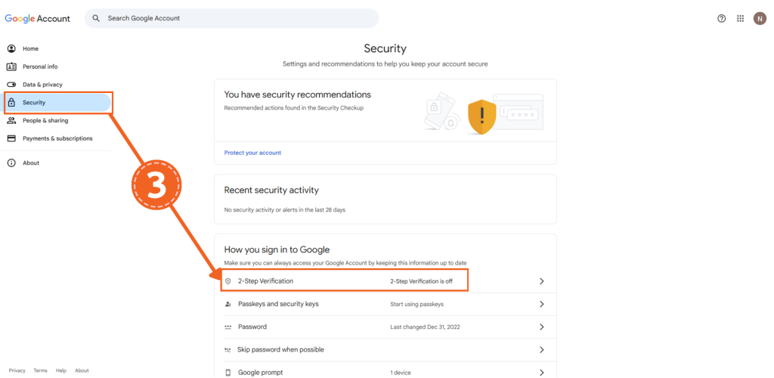The height and width of the screenshot is (378, 774).
Task: Expand the Password row chevron
Action: (541, 327)
